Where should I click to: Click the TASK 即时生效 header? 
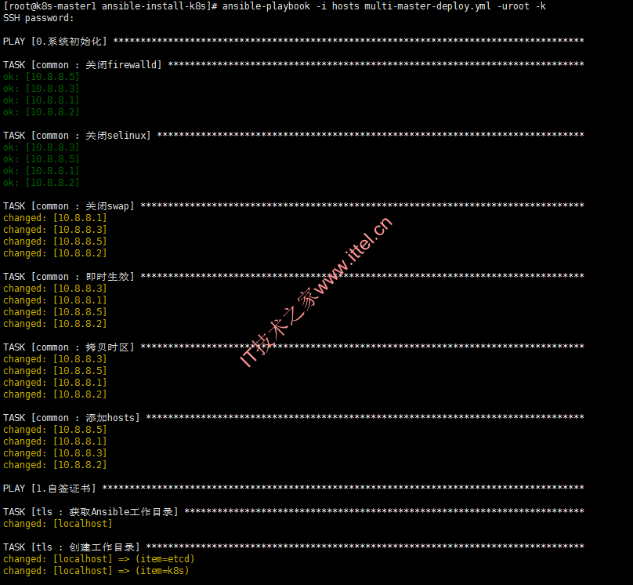point(294,277)
